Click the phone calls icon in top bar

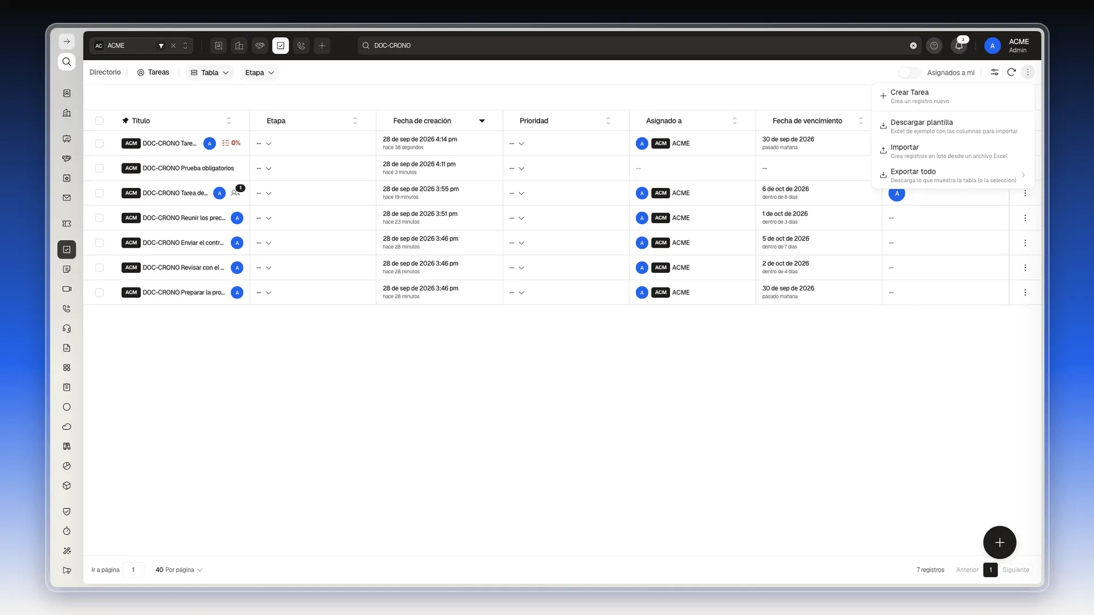pyautogui.click(x=301, y=46)
